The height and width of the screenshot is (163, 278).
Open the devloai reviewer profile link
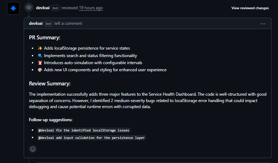pyautogui.click(x=43, y=8)
